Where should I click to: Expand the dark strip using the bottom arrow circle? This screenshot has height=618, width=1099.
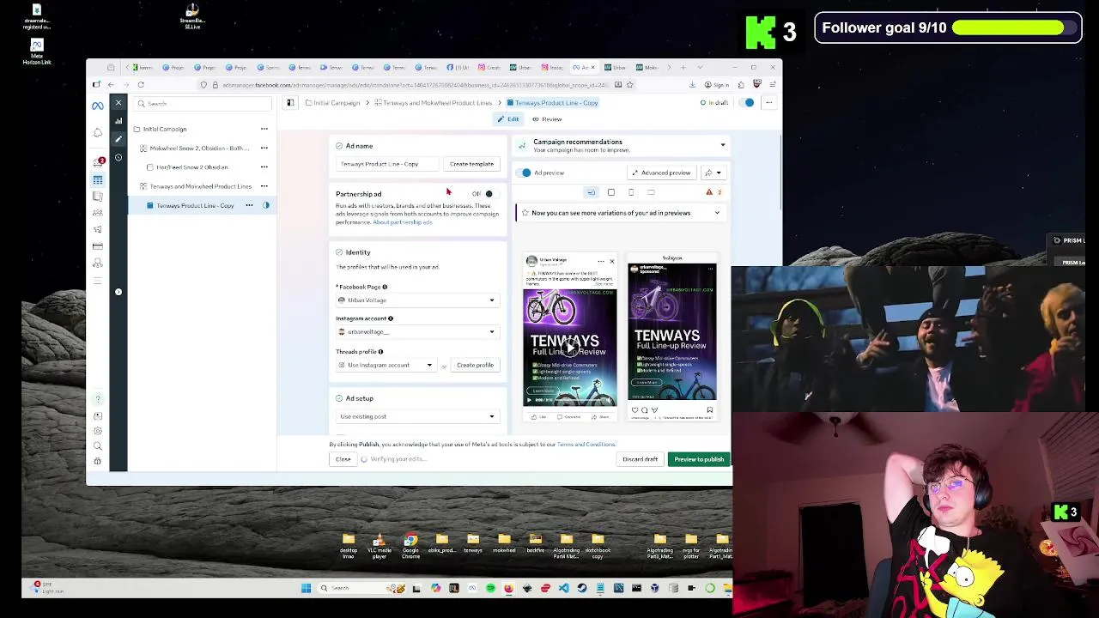tap(118, 292)
